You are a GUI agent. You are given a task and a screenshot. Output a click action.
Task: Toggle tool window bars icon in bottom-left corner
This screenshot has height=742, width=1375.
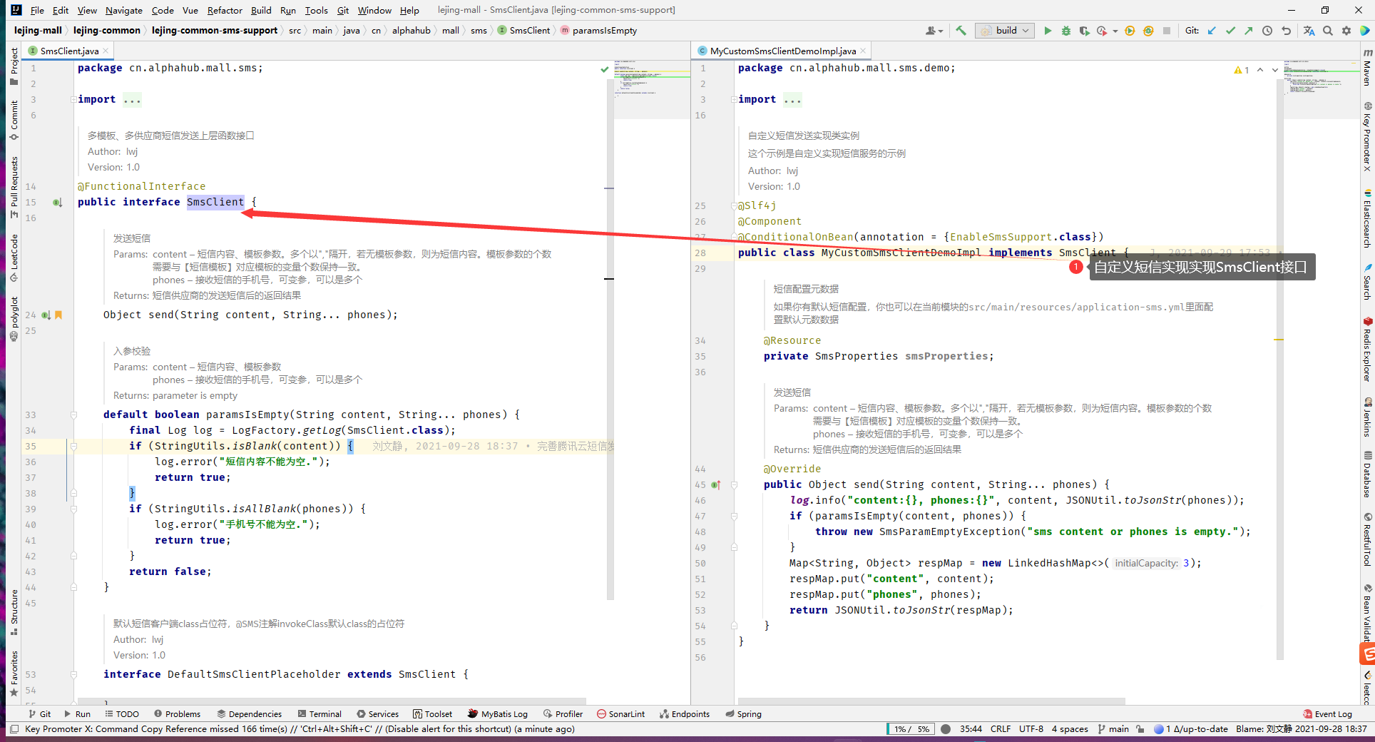14,729
